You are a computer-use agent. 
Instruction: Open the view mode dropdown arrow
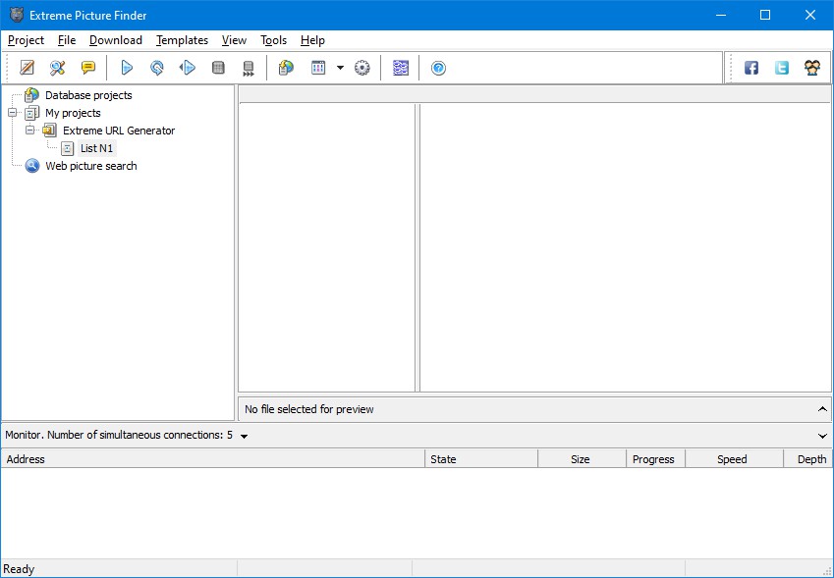[341, 68]
